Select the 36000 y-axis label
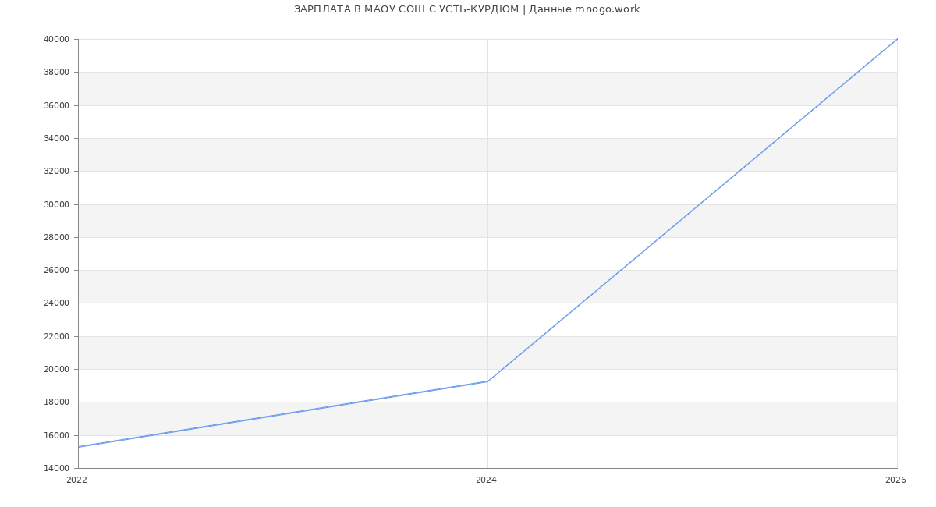The image size is (936, 507). (57, 105)
